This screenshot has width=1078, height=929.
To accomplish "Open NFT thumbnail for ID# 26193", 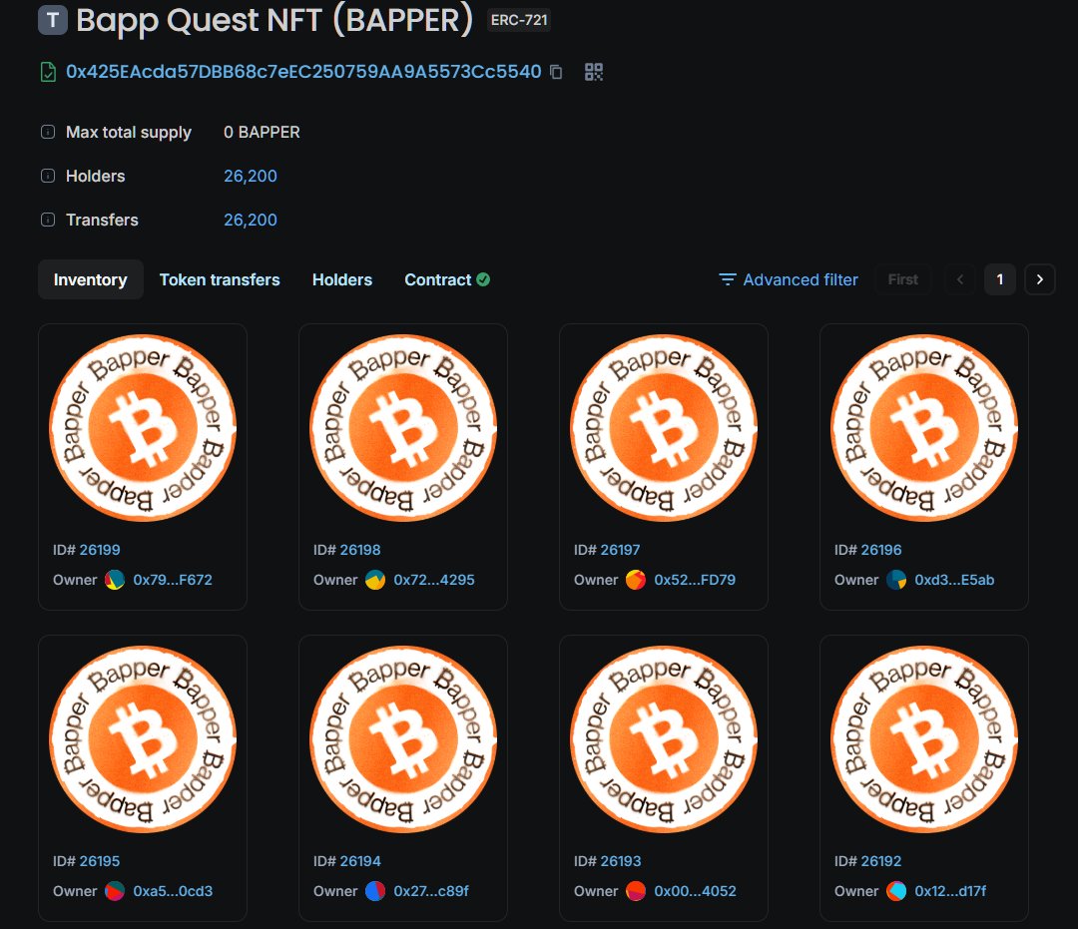I will (664, 739).
